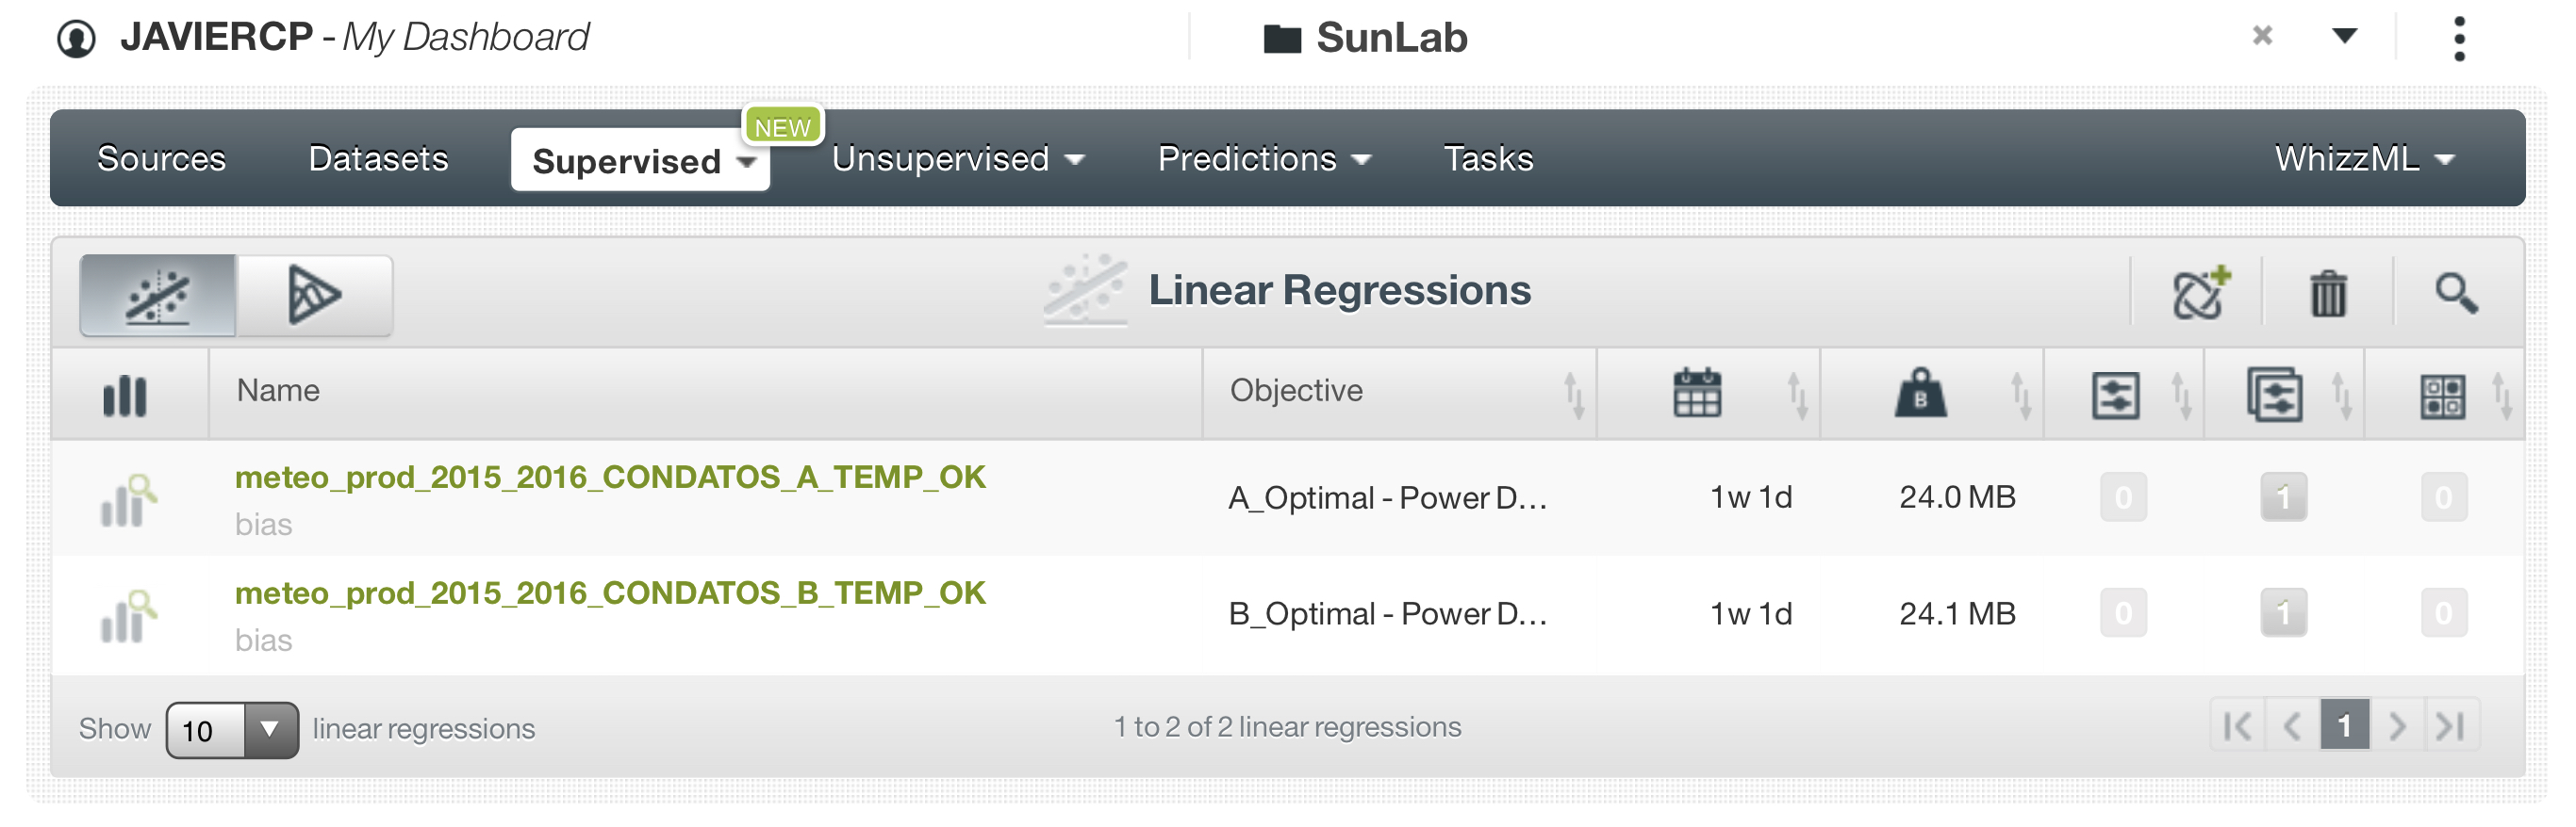Click the bar chart column header icon
The width and height of the screenshot is (2576, 827).
point(125,396)
